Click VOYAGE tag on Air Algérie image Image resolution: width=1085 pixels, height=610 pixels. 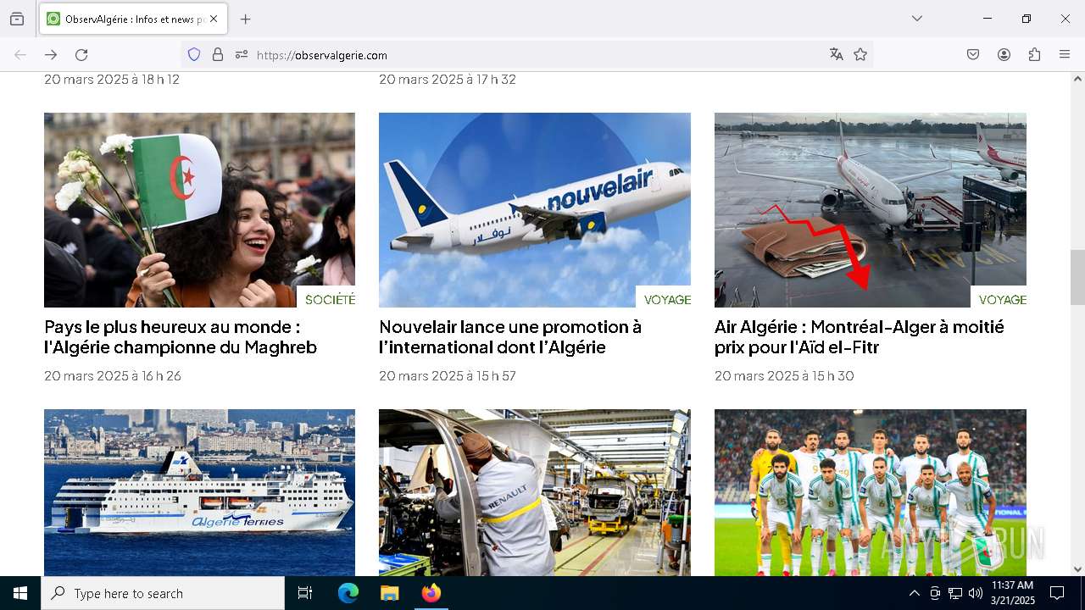1003,300
